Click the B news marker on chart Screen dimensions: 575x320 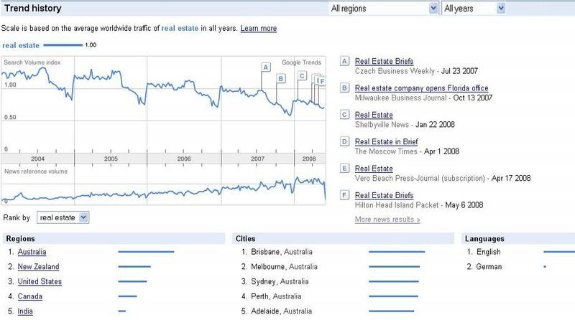point(281,78)
